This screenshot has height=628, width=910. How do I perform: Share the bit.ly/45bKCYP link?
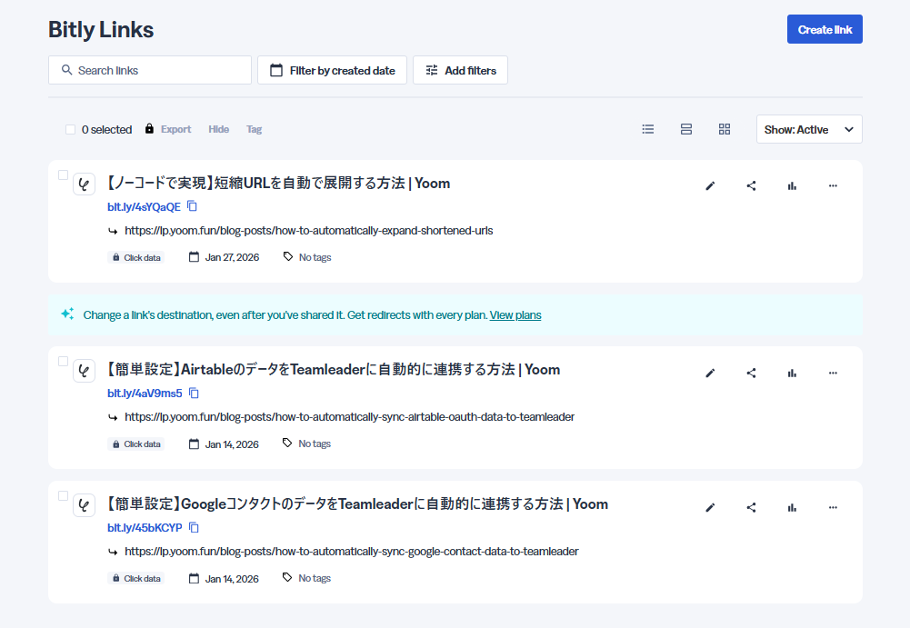(x=751, y=507)
